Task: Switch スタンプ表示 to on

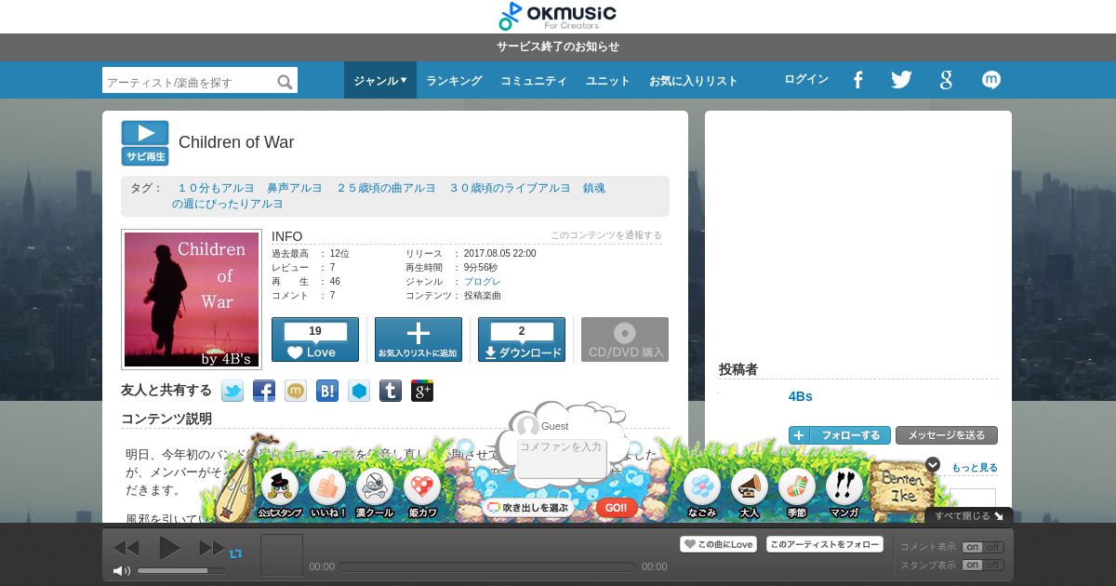Action: pos(972,565)
